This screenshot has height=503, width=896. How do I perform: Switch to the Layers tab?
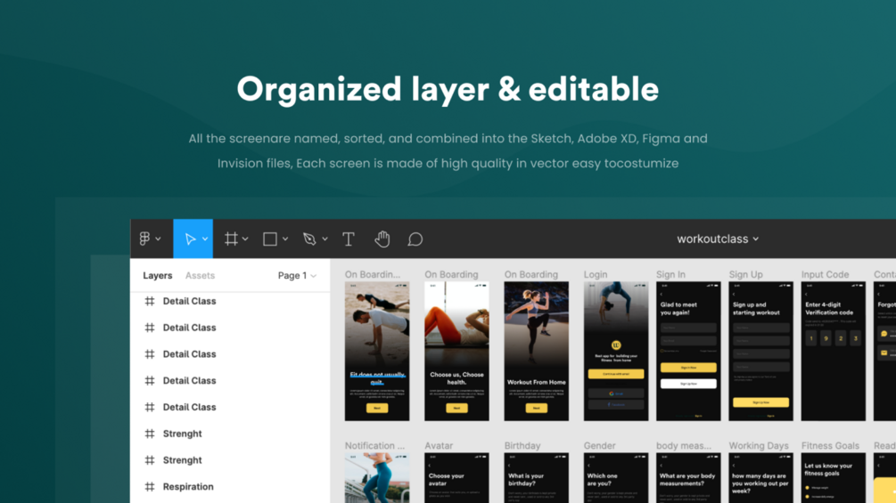click(157, 275)
